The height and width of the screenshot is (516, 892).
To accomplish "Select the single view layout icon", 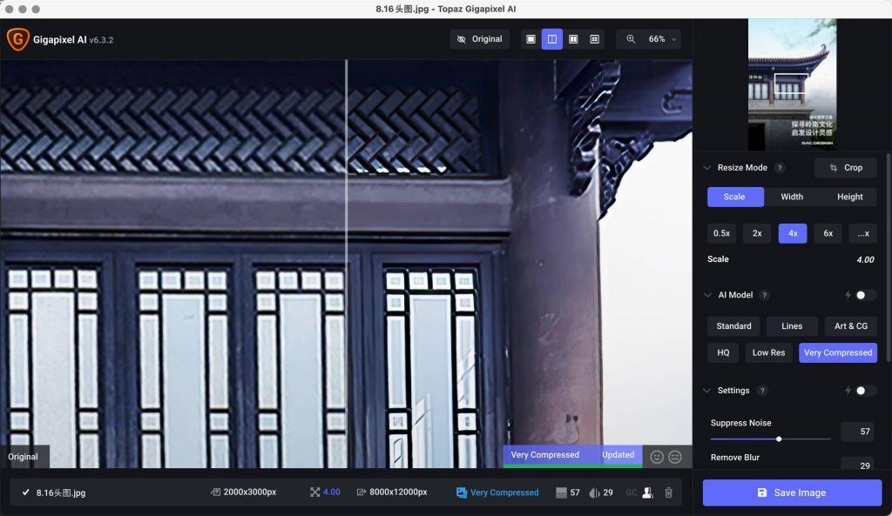I will (x=530, y=39).
